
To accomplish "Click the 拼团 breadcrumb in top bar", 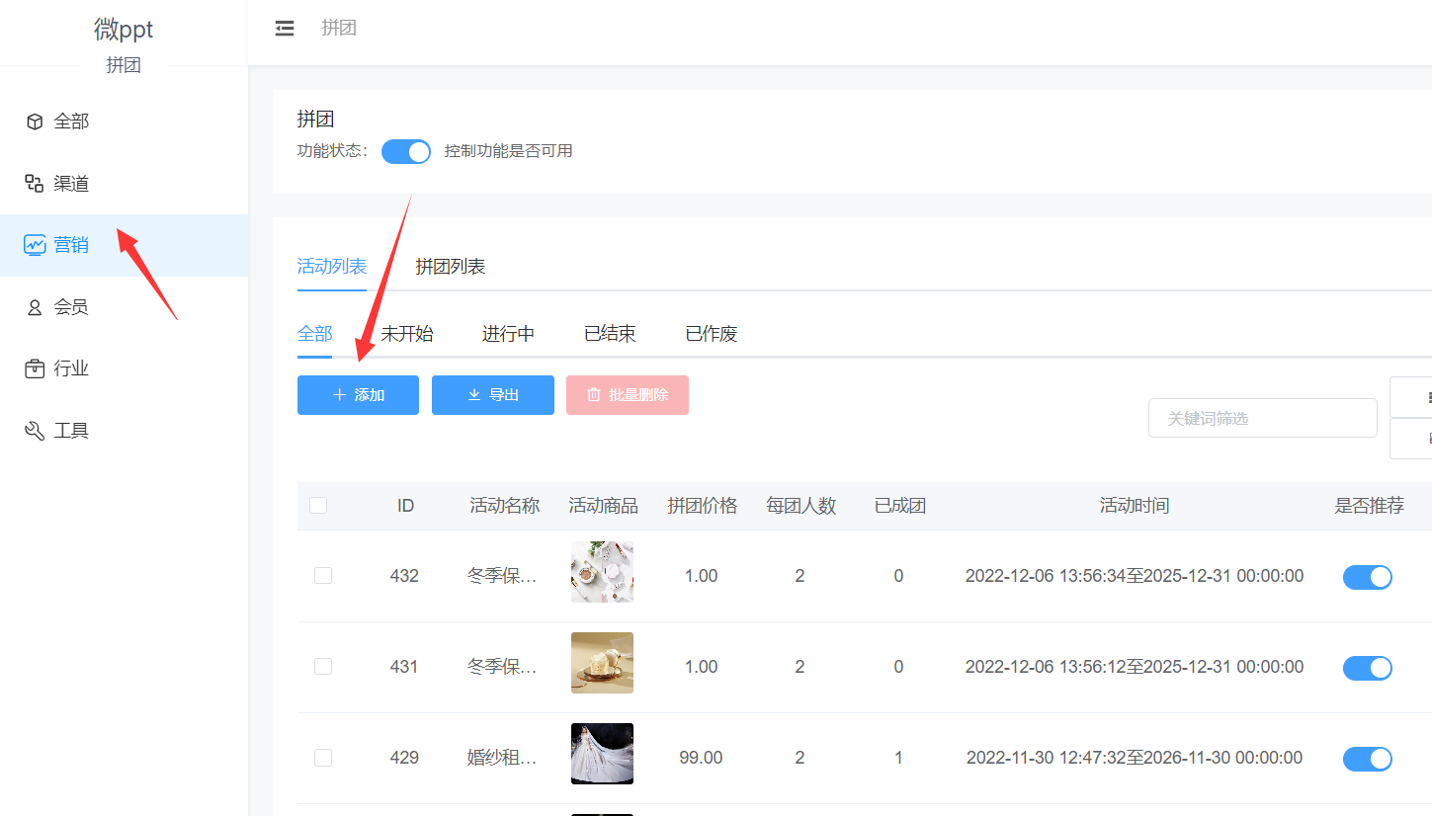I will click(339, 28).
